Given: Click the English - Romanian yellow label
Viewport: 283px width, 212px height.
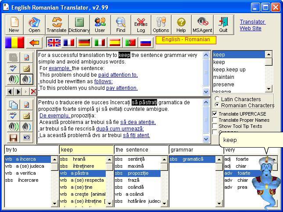Looking at the screenshot, I should pyautogui.click(x=186, y=40).
